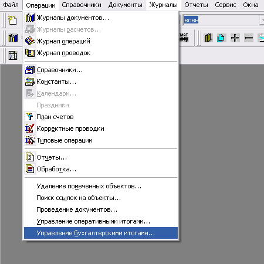The width and height of the screenshot is (264, 264).
Task: Click the chart of accounts table icon
Action: coord(13,55)
